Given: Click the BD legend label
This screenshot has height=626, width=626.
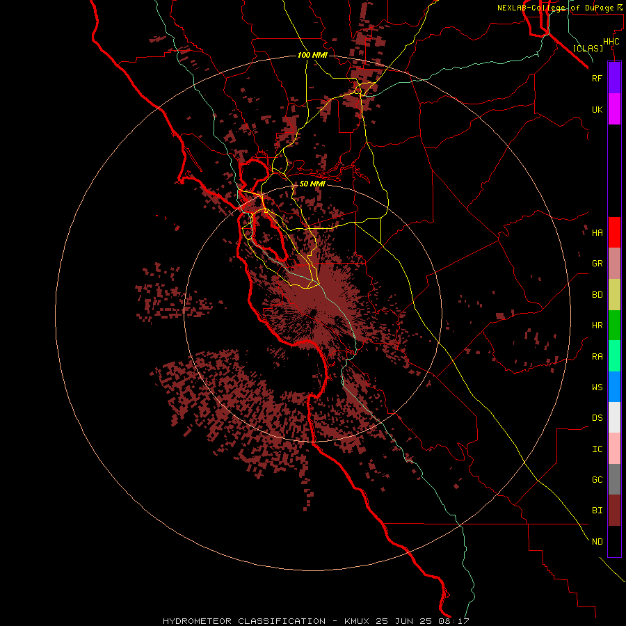Looking at the screenshot, I should [597, 295].
